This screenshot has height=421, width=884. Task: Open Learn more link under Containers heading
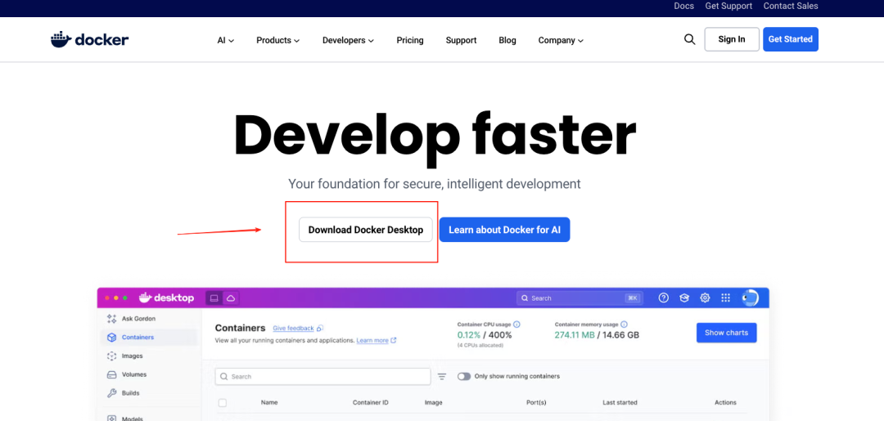point(372,341)
